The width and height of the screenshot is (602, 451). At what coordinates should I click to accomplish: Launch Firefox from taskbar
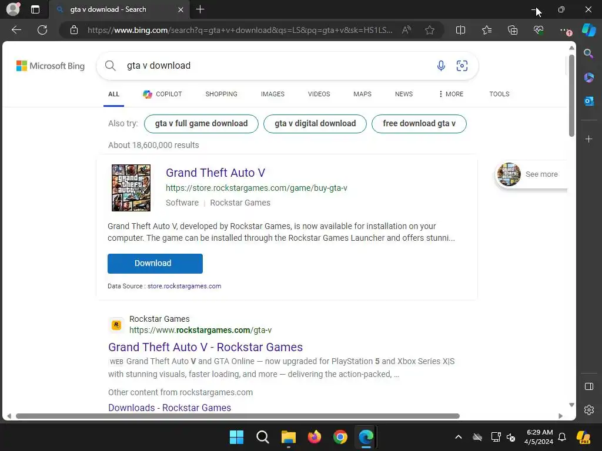pyautogui.click(x=315, y=437)
